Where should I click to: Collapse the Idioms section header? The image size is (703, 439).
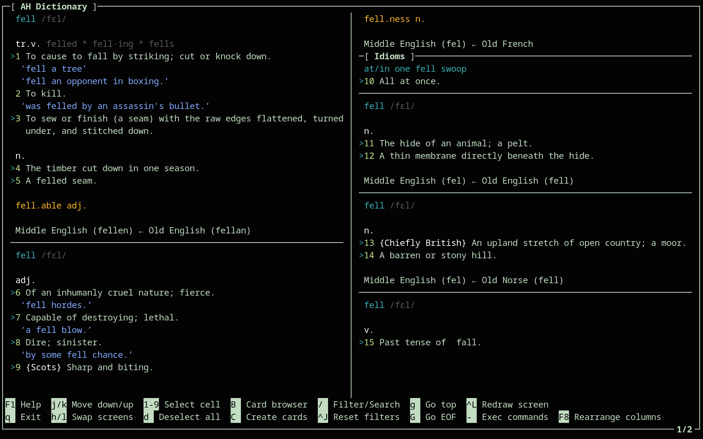coord(389,56)
